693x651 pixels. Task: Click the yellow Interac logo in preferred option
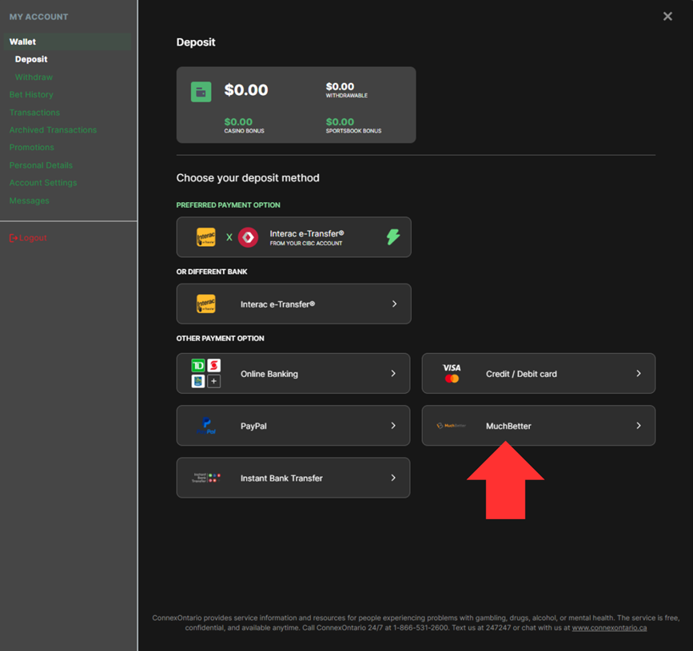click(x=206, y=237)
